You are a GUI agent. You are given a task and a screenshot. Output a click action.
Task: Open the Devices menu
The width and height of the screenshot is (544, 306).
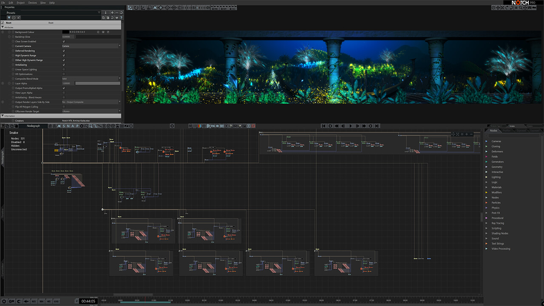click(x=32, y=3)
